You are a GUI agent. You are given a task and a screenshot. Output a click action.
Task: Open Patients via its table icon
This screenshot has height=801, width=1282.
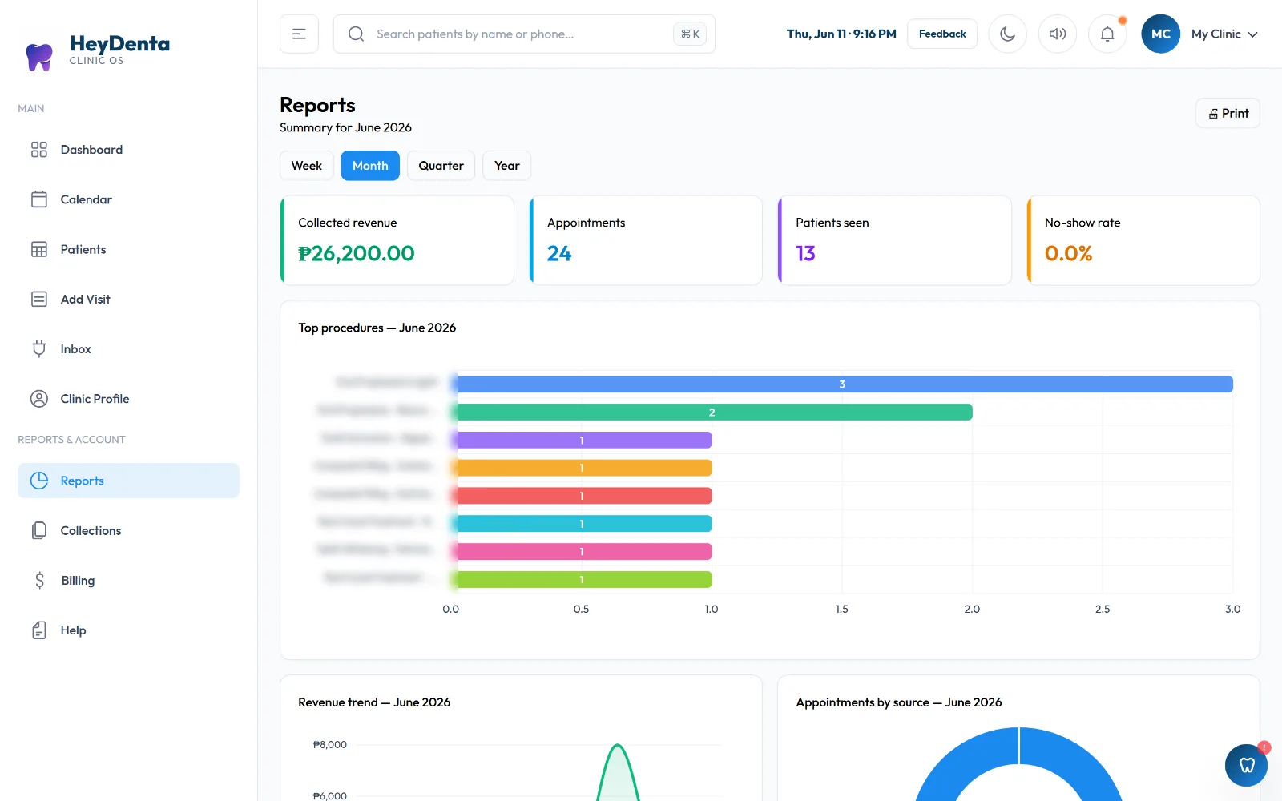pos(39,249)
